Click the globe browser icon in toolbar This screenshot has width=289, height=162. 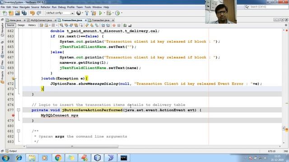point(79,13)
